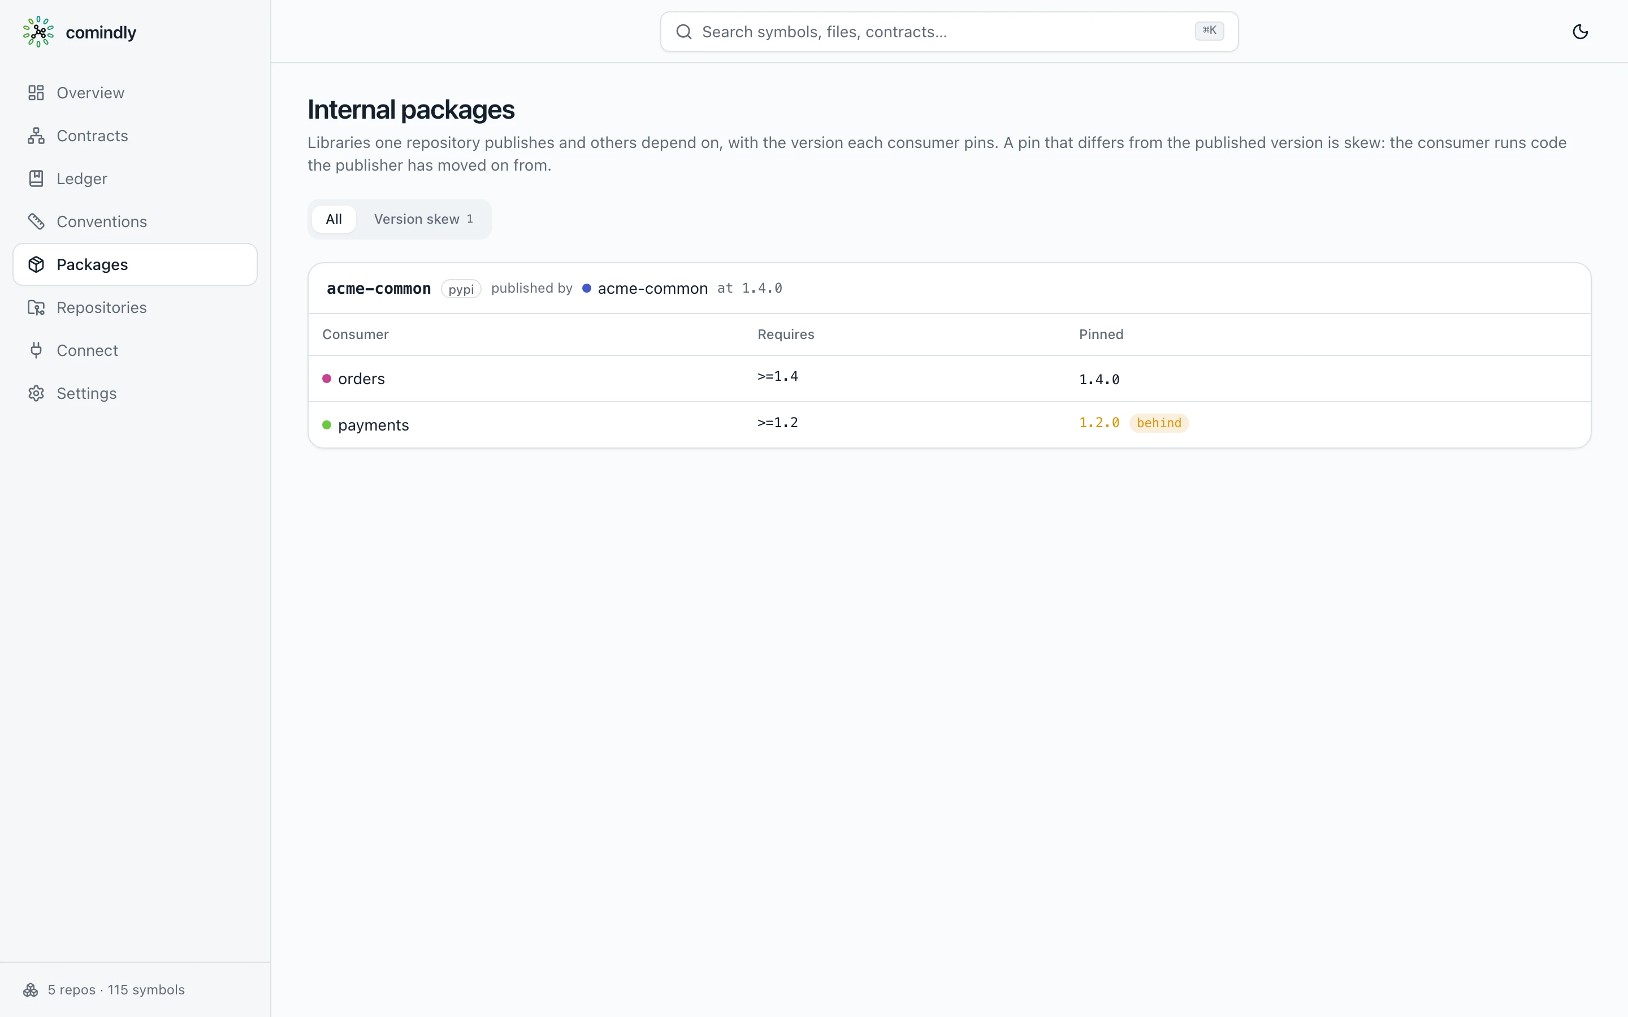
Task: Switch to the Version skew tab
Action: pyautogui.click(x=423, y=219)
